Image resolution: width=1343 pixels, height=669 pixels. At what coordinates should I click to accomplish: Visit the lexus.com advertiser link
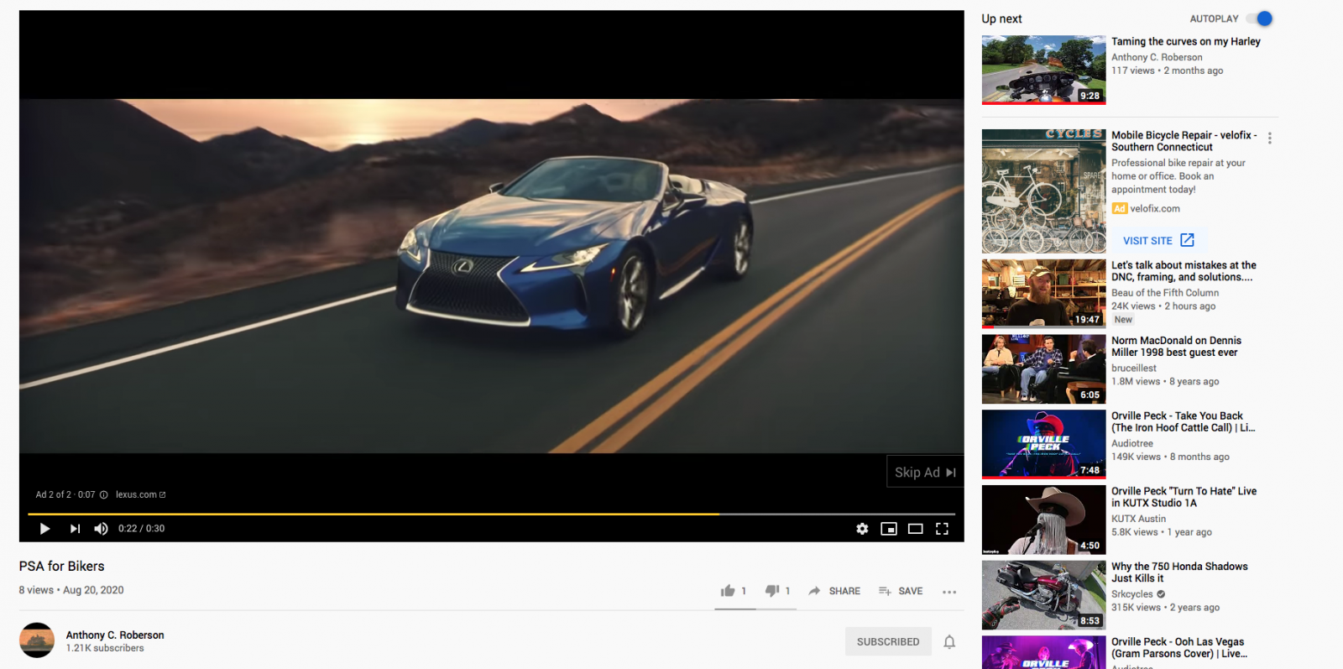(x=140, y=494)
